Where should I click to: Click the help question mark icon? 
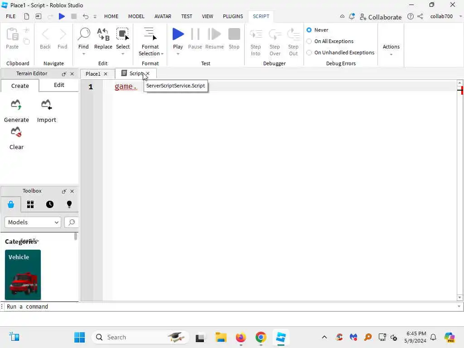(x=411, y=17)
